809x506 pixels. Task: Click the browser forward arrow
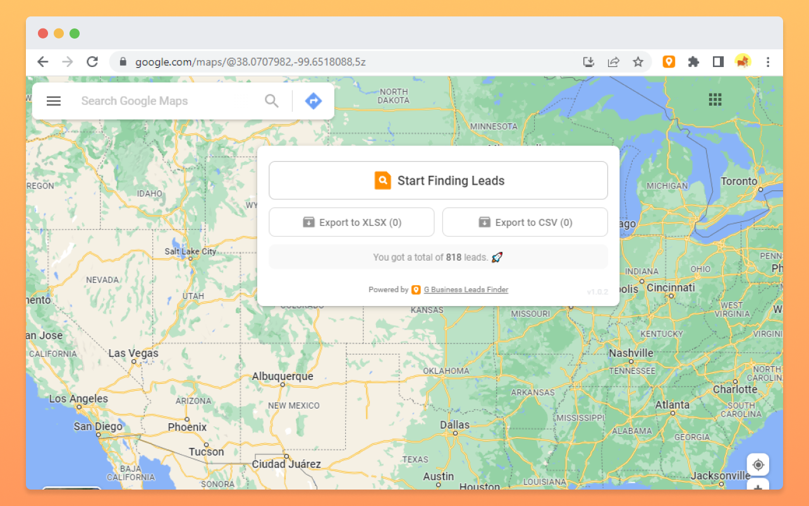(x=68, y=62)
